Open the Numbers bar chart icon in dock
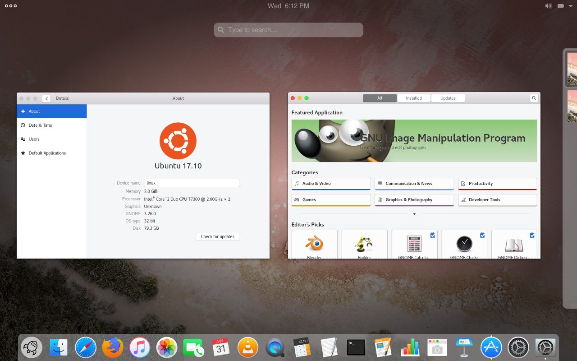This screenshot has width=577, height=361. (x=410, y=348)
